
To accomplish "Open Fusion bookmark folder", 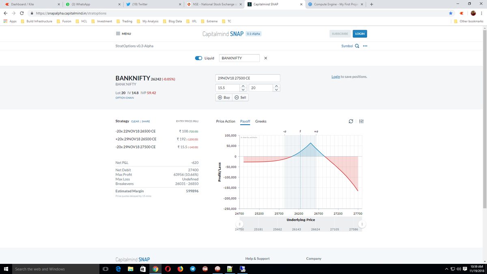I will [64, 21].
